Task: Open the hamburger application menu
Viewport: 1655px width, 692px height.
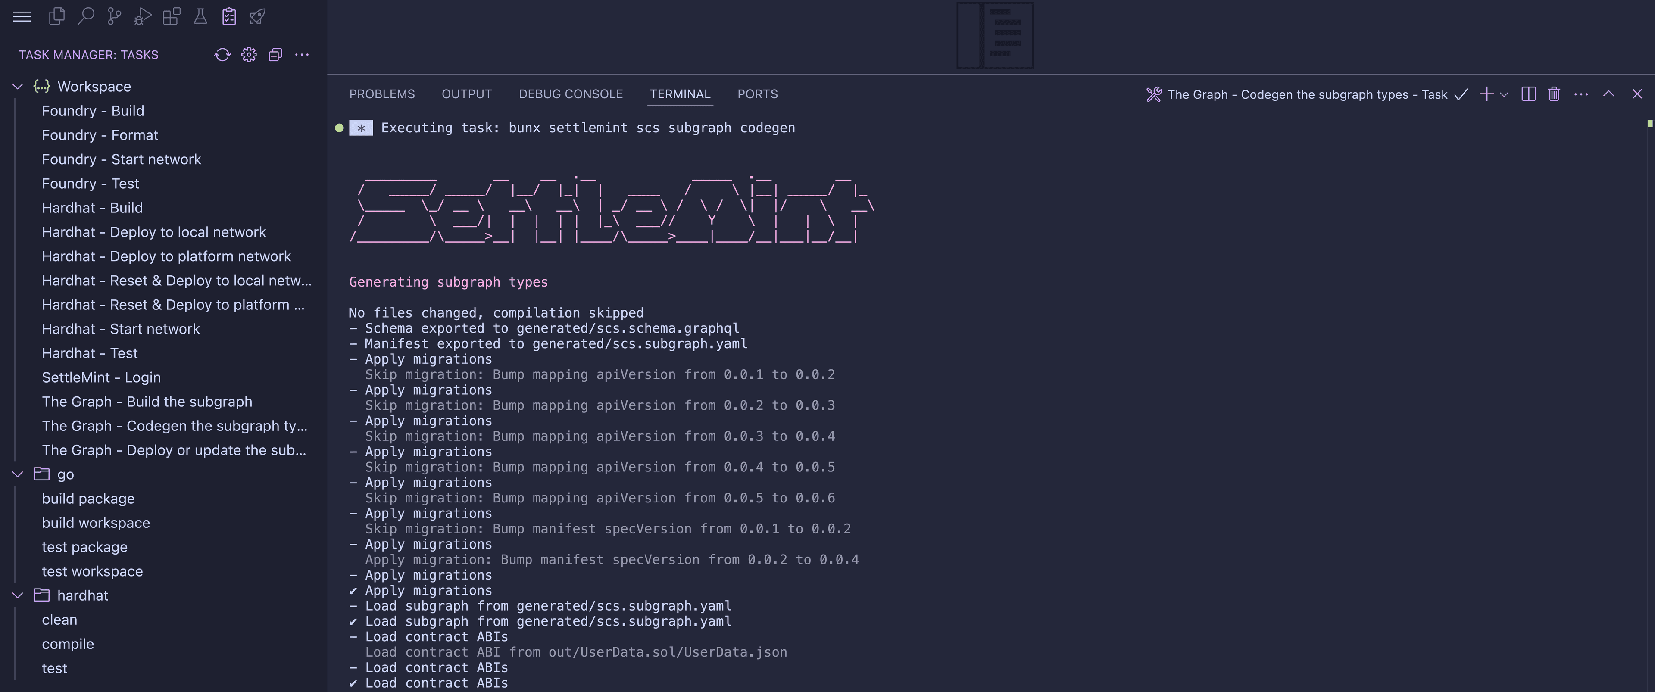Action: click(x=22, y=17)
